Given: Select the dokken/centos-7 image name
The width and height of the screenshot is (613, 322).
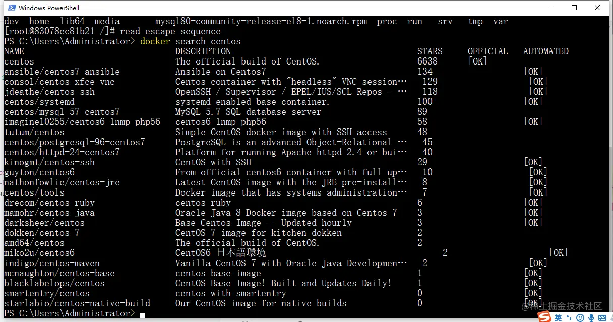Looking at the screenshot, I should [x=42, y=233].
